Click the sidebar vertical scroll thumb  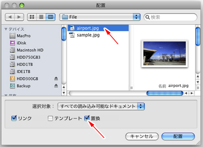click(x=64, y=34)
